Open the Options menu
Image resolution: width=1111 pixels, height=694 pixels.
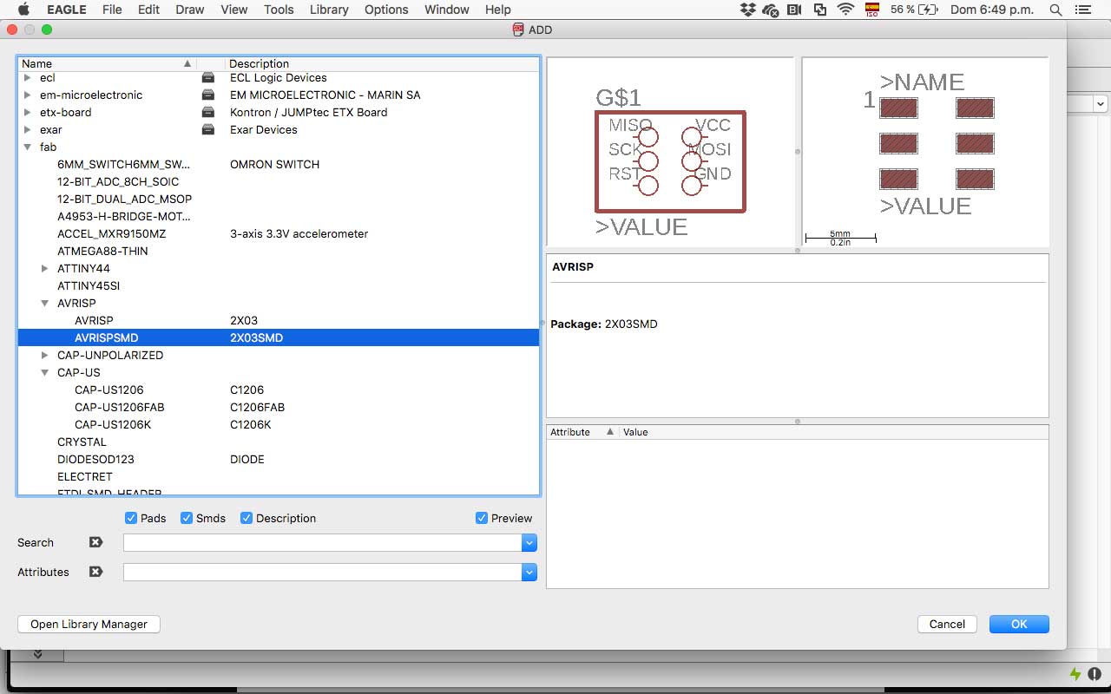(x=386, y=10)
